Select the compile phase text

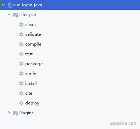coord(33,44)
